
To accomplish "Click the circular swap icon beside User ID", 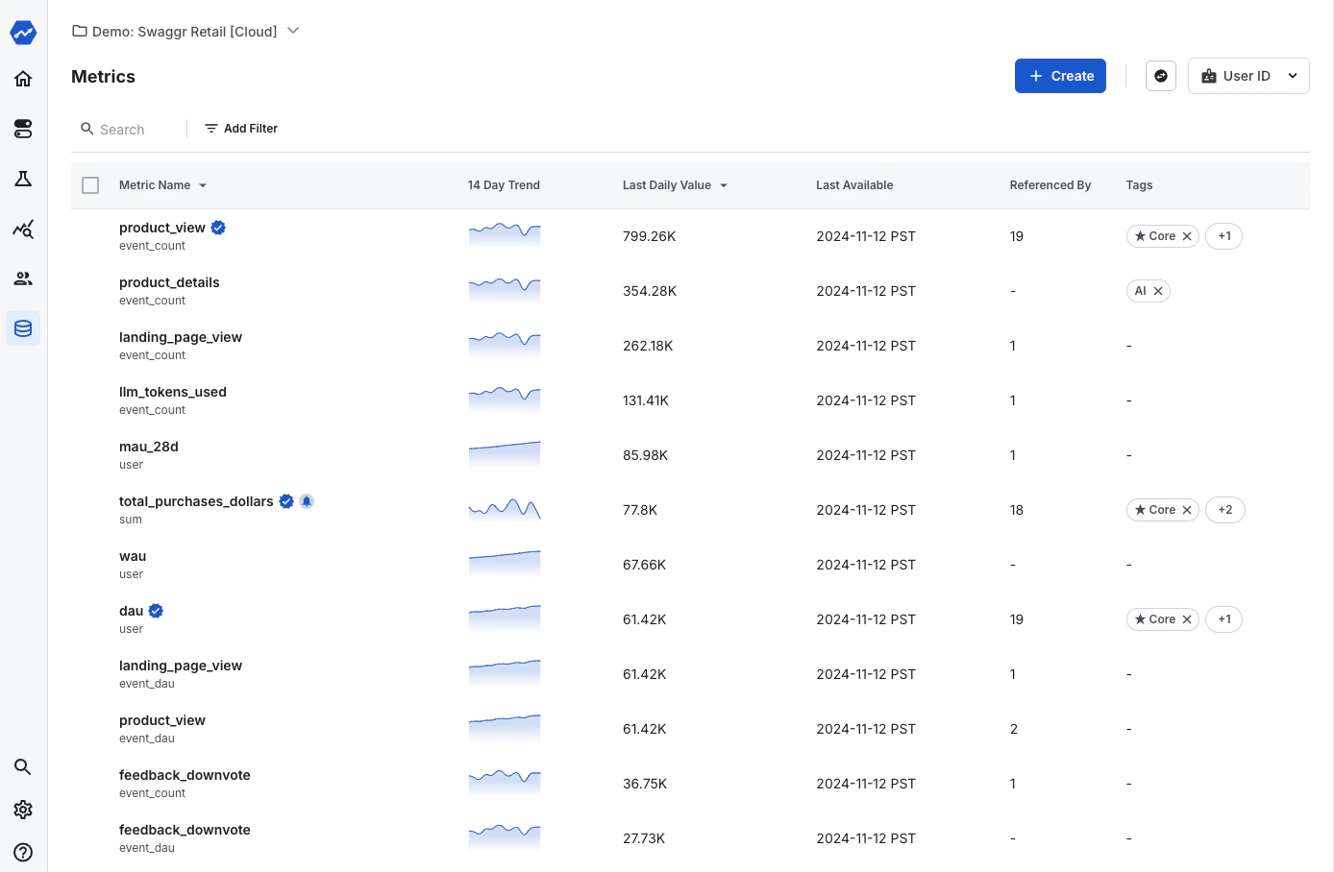I will [1160, 75].
